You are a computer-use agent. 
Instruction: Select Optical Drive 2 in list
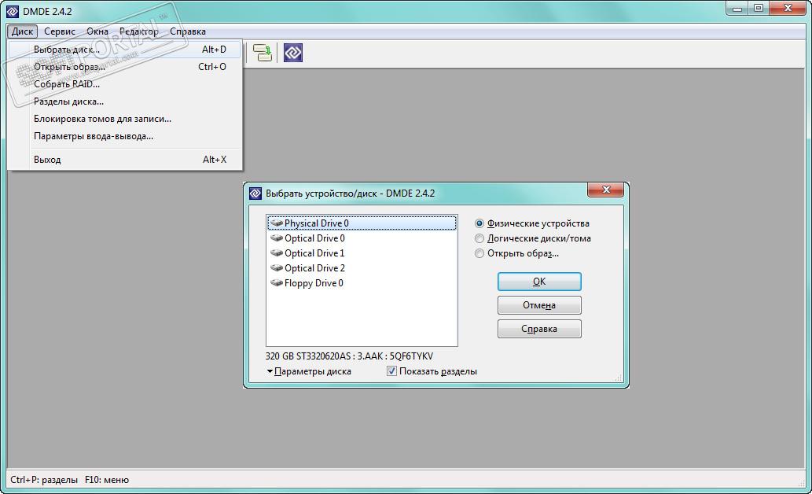tap(362, 268)
